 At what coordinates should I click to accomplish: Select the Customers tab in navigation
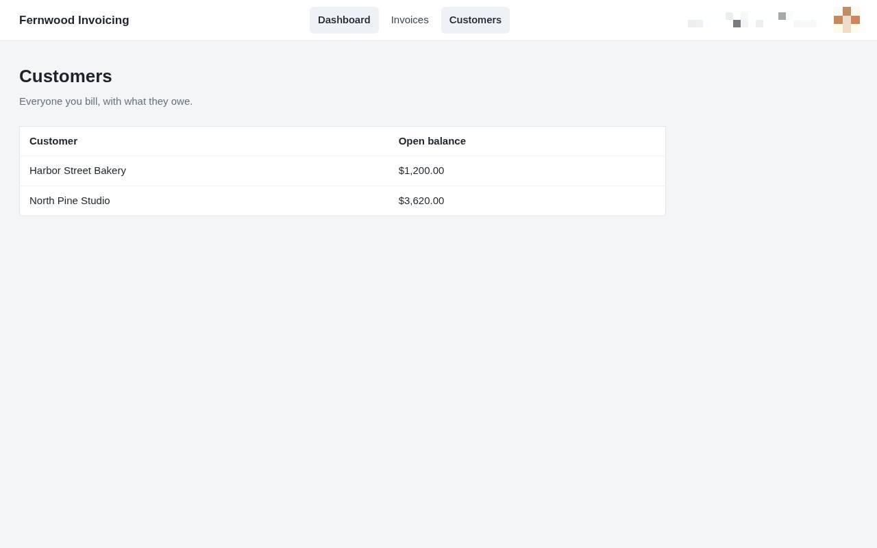[475, 20]
